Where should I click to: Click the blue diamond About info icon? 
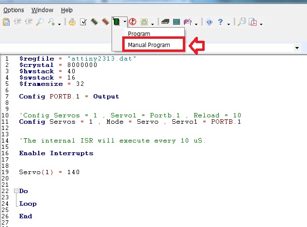click(209, 22)
